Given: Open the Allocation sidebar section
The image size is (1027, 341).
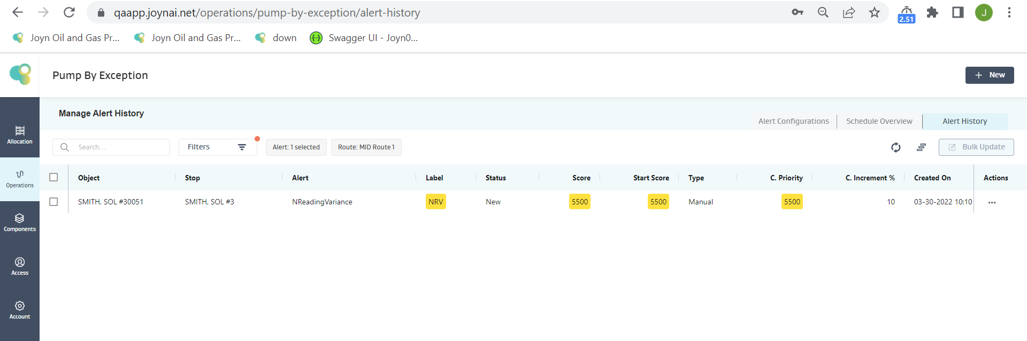Looking at the screenshot, I should (x=20, y=134).
